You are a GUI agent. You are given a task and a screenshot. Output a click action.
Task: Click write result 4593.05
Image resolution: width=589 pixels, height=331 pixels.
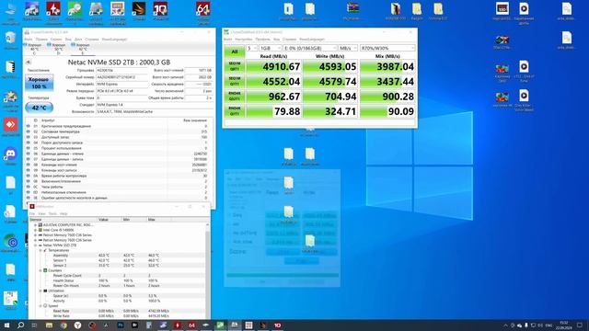tap(330, 66)
